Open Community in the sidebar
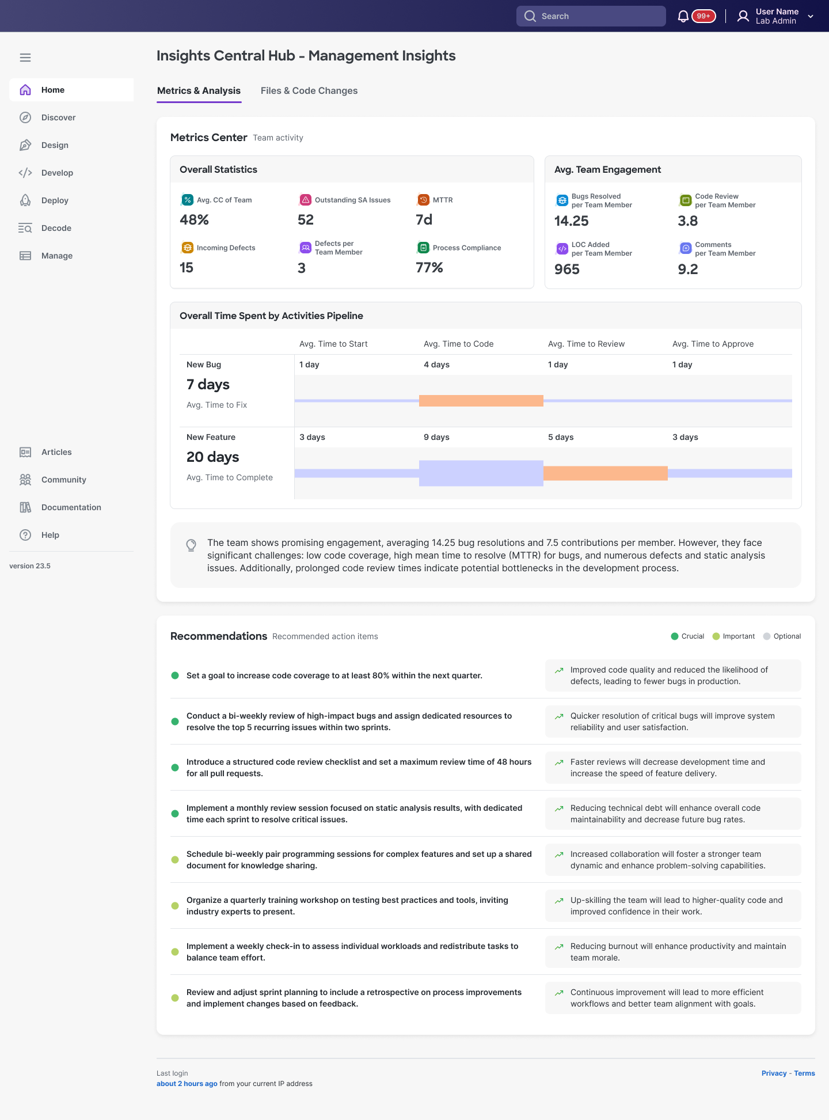 (71, 480)
